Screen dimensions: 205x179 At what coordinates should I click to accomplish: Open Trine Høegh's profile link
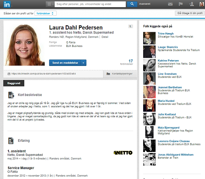coord(166,33)
